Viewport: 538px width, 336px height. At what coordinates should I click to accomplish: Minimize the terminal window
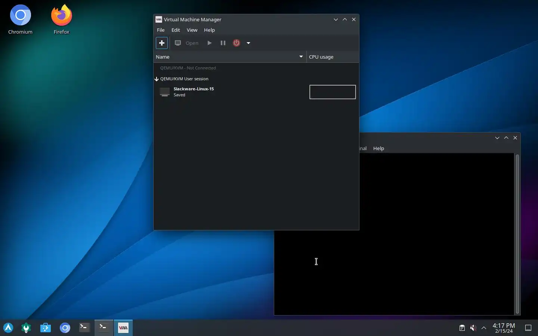497,138
